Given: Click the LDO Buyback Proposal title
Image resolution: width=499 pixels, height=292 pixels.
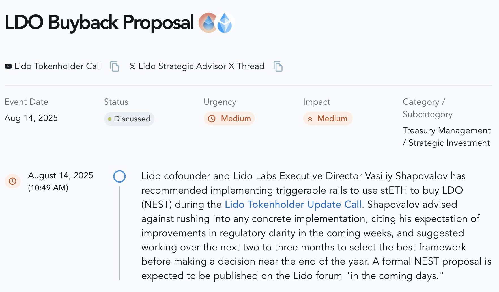Looking at the screenshot, I should pyautogui.click(x=99, y=22).
